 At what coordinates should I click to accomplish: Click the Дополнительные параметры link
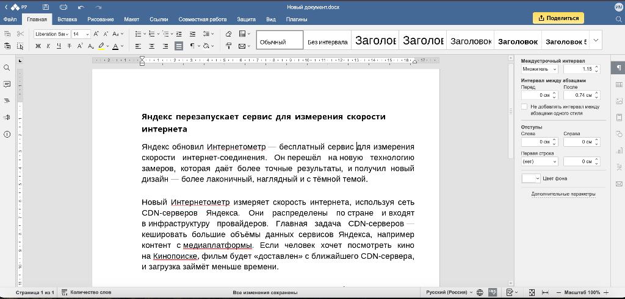point(563,194)
